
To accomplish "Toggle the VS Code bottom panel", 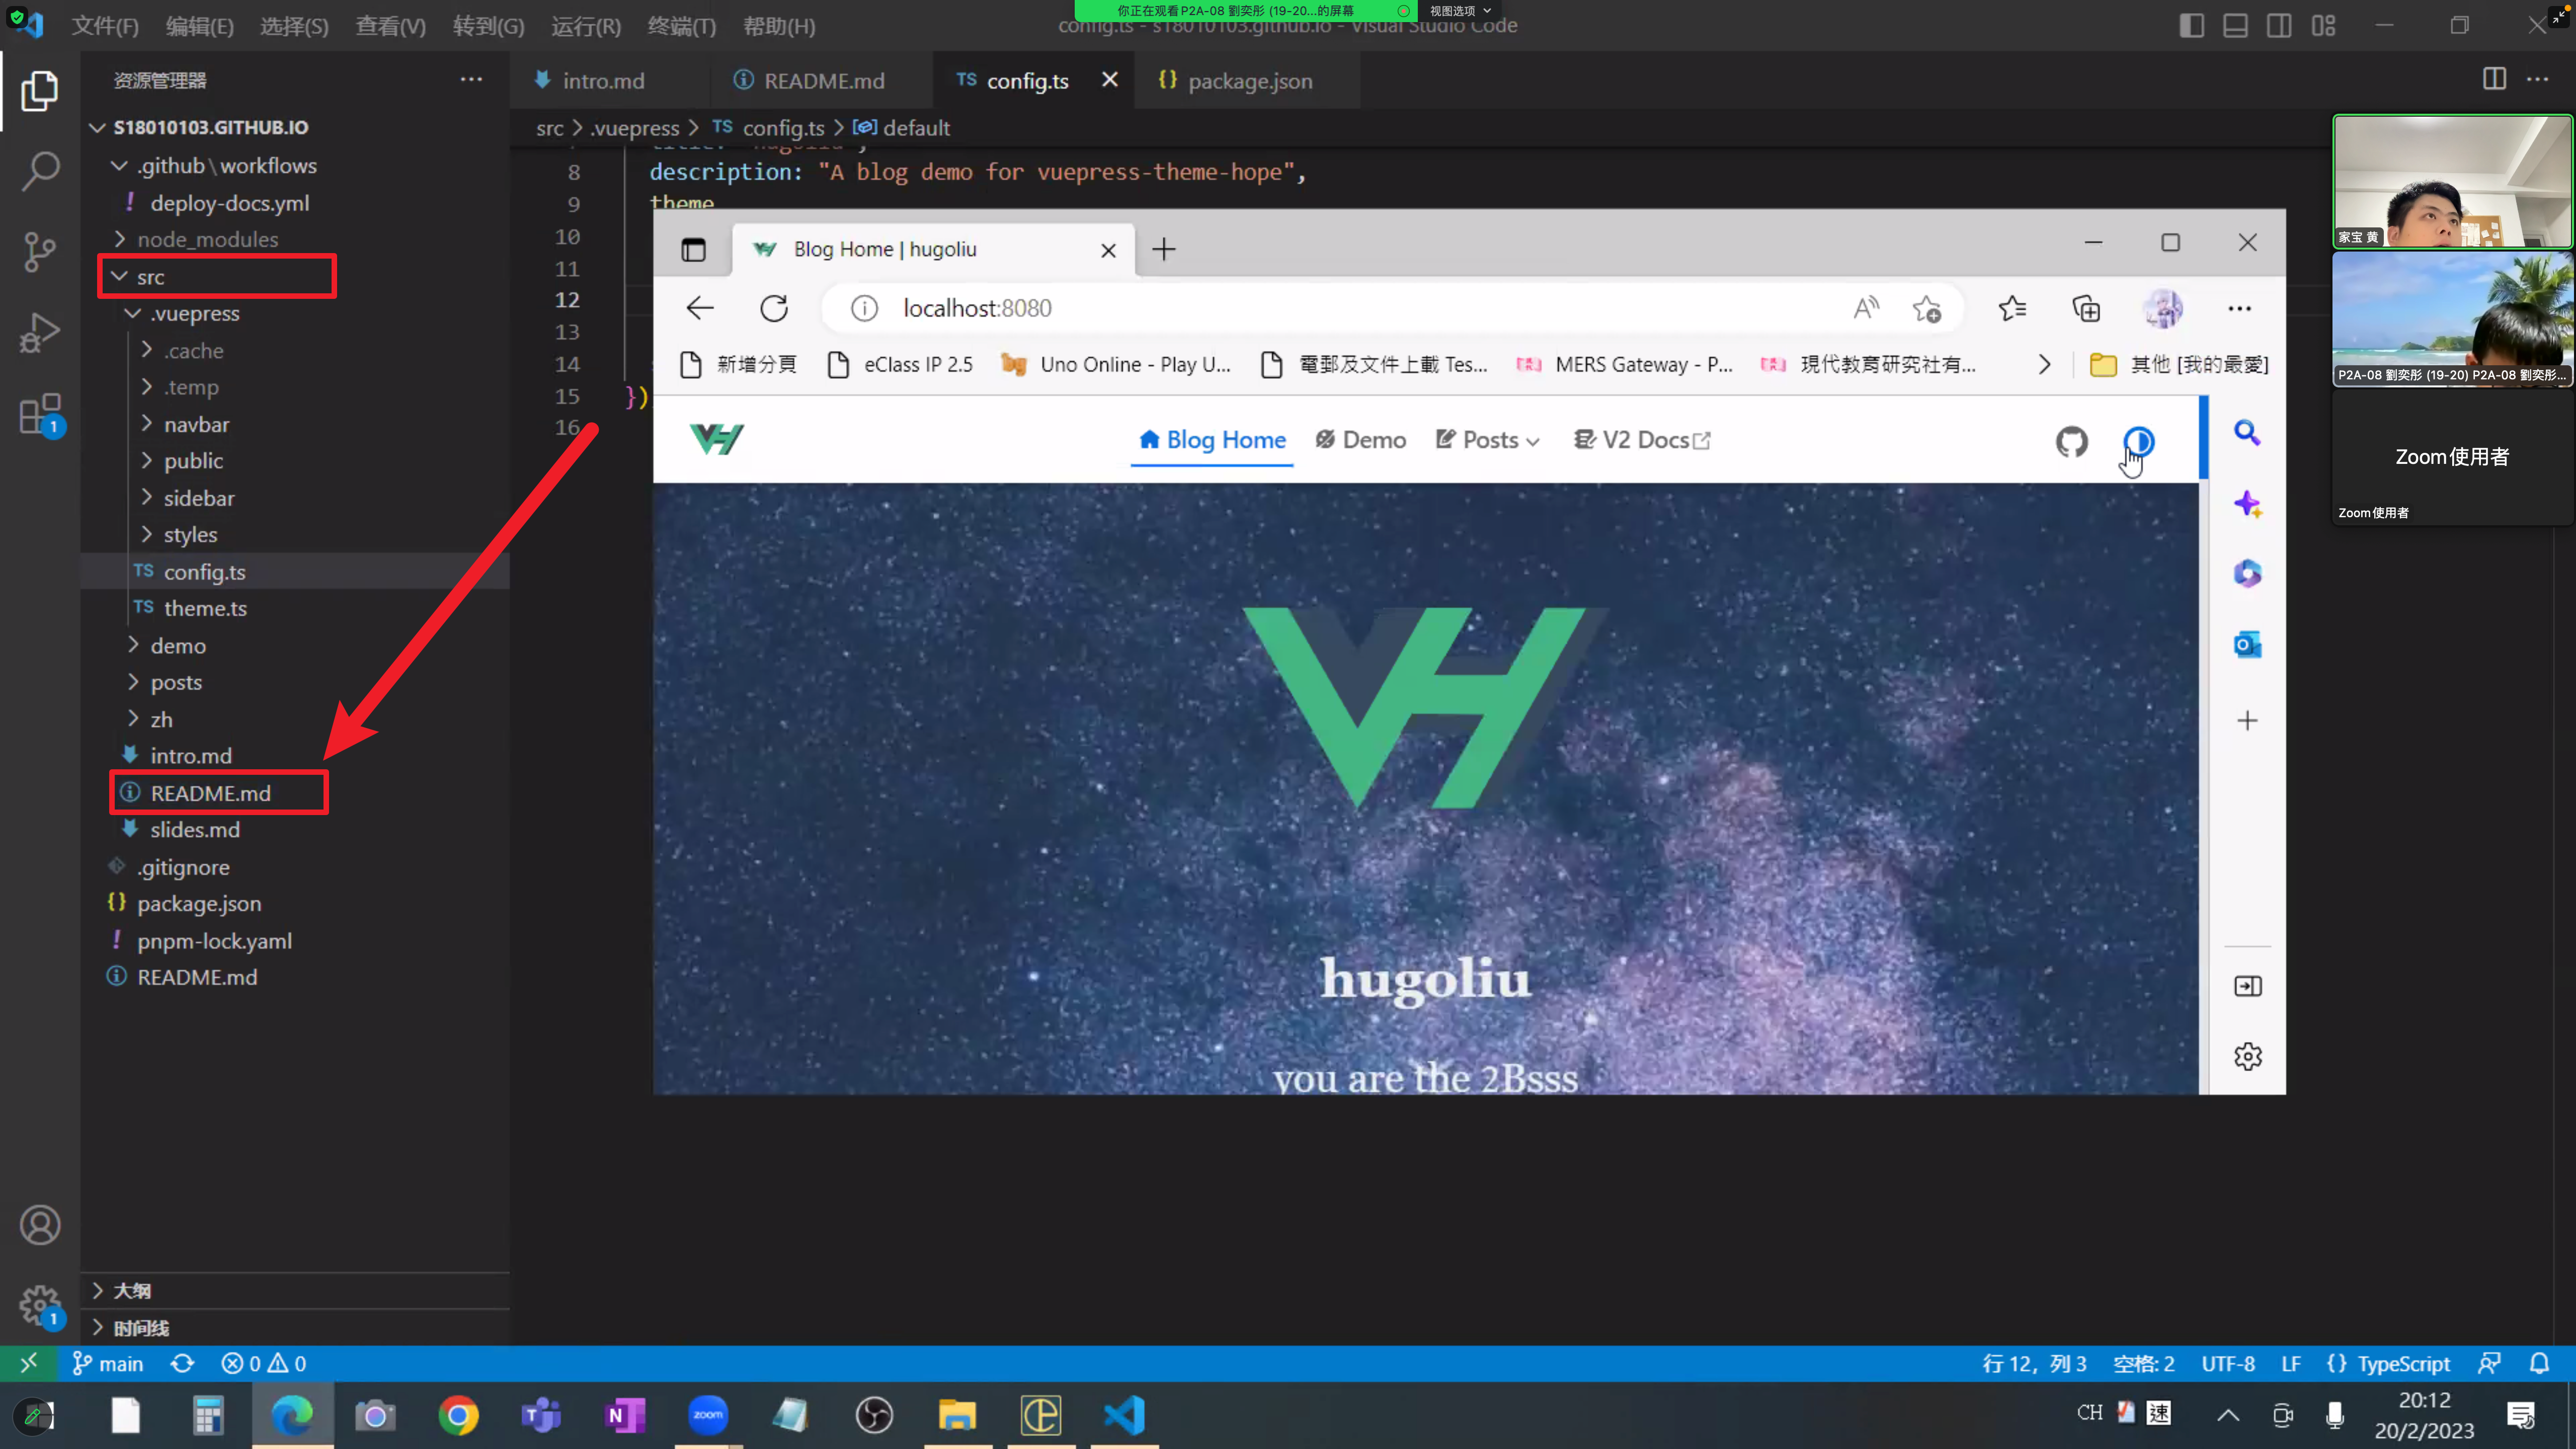I will pos(2235,26).
